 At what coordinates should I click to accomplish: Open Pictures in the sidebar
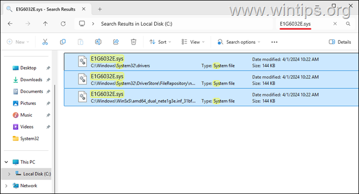pos(28,103)
